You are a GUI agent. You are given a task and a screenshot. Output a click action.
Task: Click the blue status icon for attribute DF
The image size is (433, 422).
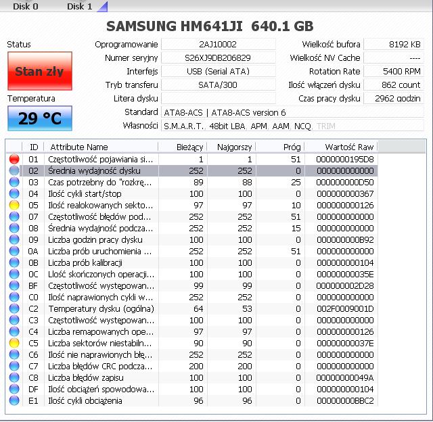tap(14, 389)
